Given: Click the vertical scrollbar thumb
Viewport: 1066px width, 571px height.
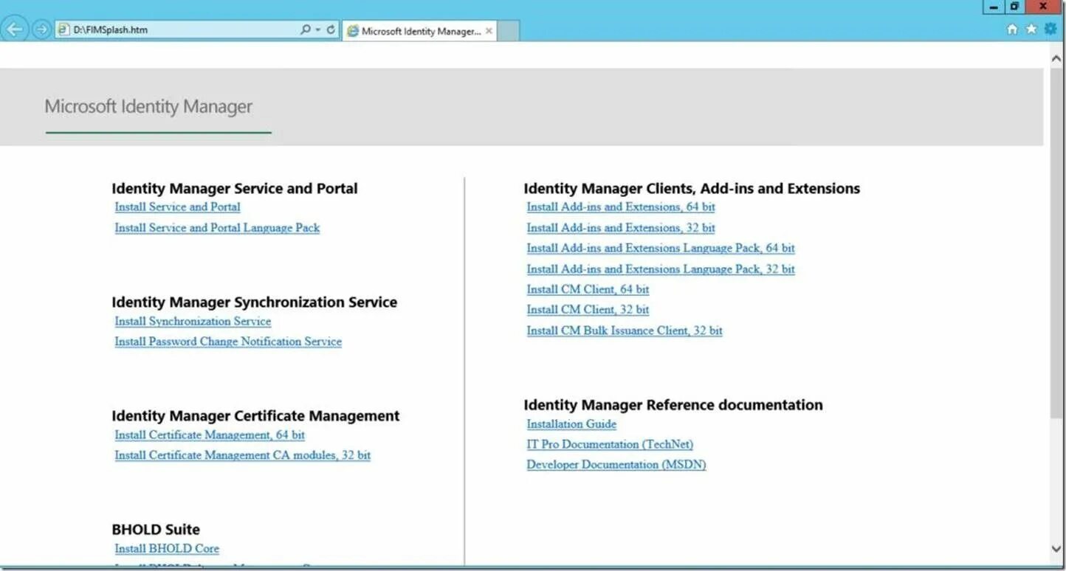Looking at the screenshot, I should 1056,243.
